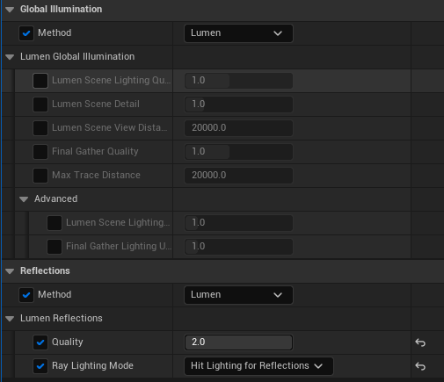Open Hit Lighting for Reflections dropdown
Screen dimensions: 444x382
[x=258, y=366]
